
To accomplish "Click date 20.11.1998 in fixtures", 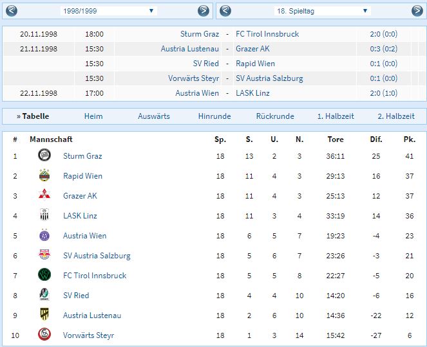I will pos(39,34).
